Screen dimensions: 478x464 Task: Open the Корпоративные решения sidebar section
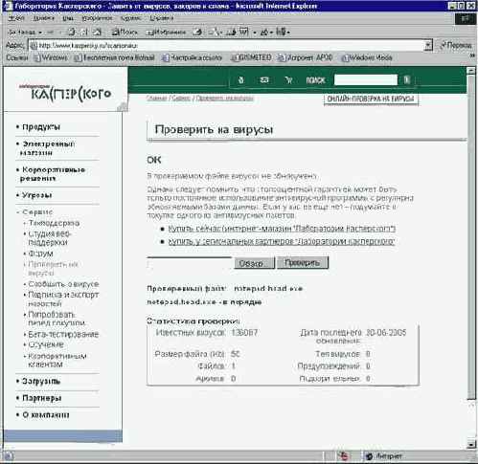(x=52, y=174)
